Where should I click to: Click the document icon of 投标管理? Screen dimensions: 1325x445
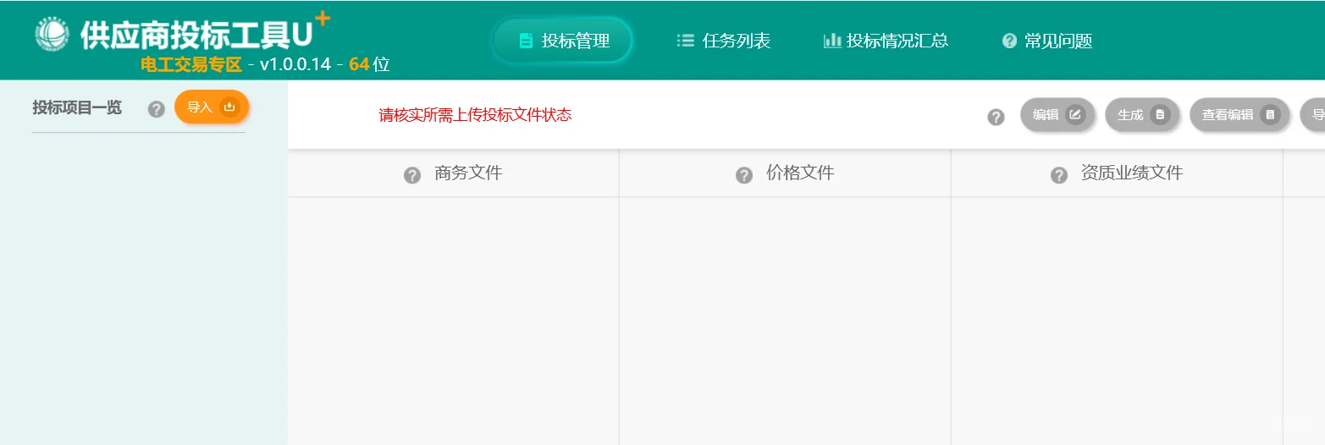tap(526, 41)
